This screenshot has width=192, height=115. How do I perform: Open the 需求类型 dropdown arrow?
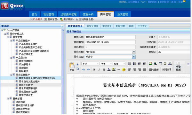(x=134, y=52)
